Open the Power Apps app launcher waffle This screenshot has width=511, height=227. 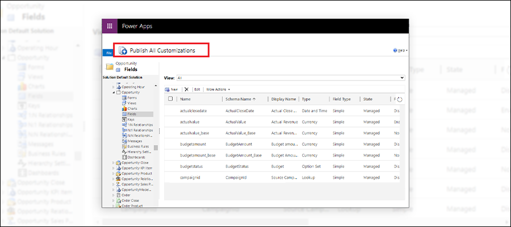tap(110, 26)
